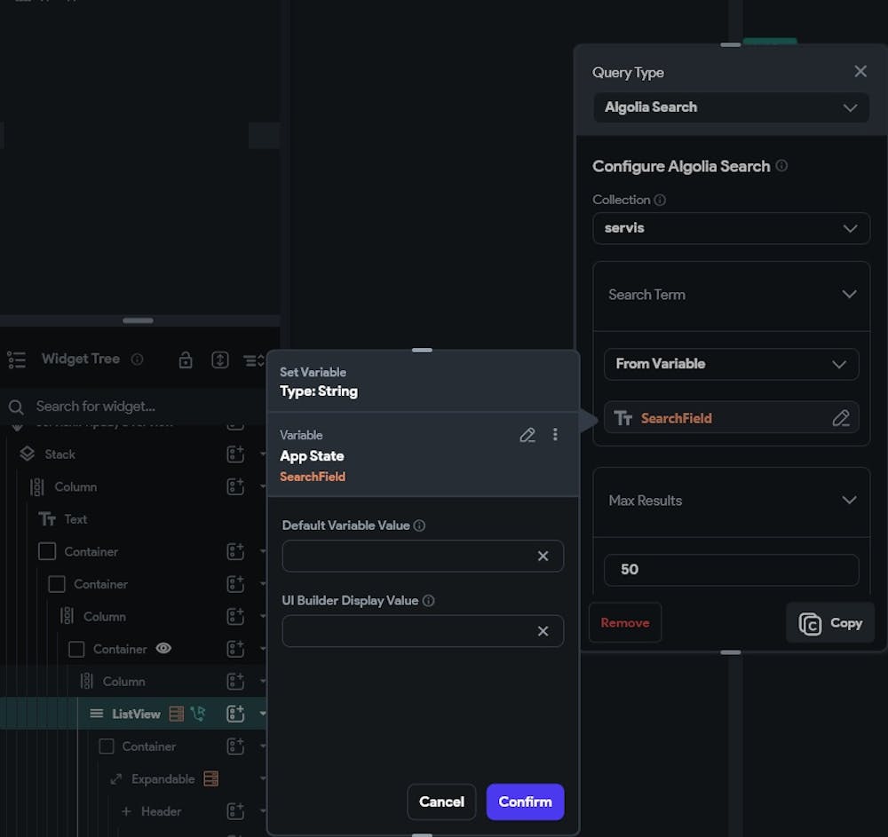
Task: Click the "App State" variable label
Action: 312,456
